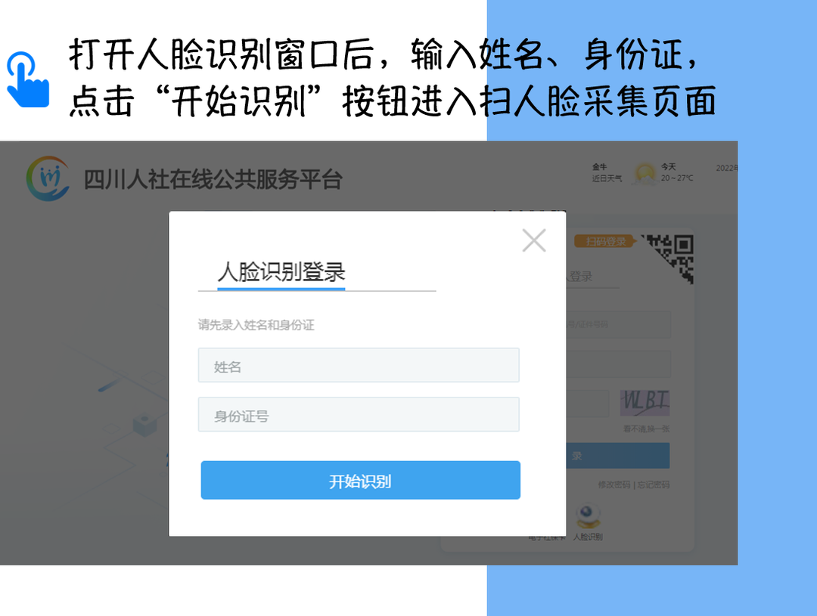The image size is (817, 616).
Task: Click the 修改密码 link
Action: [x=614, y=484]
